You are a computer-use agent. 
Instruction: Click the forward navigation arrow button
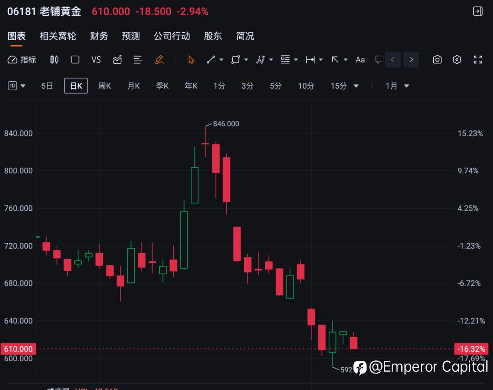[411, 59]
